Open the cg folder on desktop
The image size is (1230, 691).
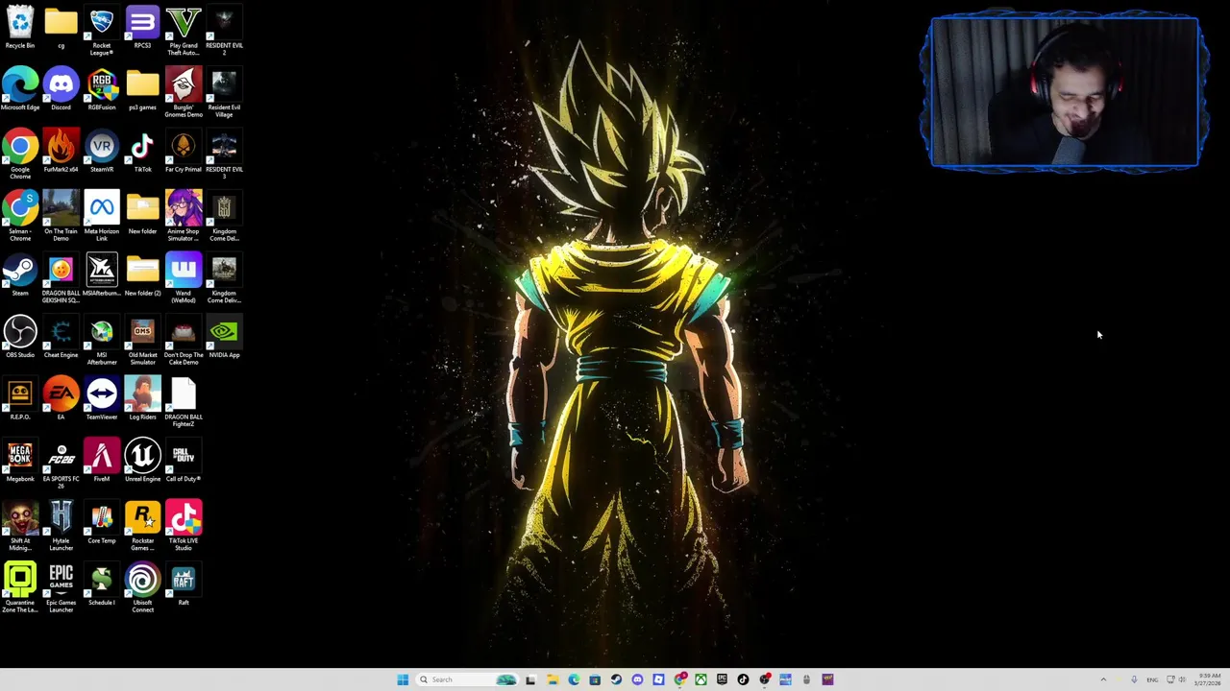[61, 28]
